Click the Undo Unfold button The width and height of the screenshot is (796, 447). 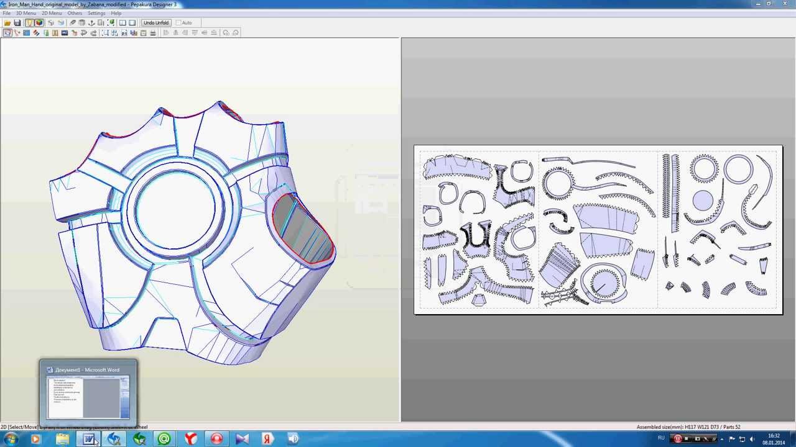pyautogui.click(x=156, y=23)
